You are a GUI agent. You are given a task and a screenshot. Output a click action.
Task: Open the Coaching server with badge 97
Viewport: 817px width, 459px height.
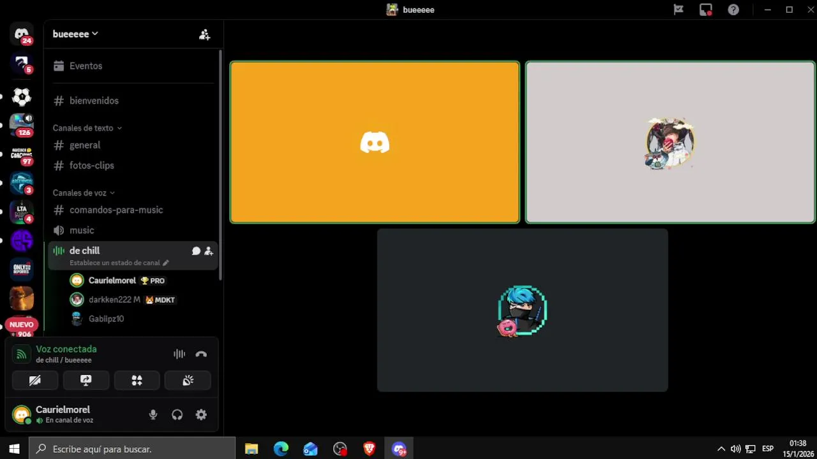(22, 155)
